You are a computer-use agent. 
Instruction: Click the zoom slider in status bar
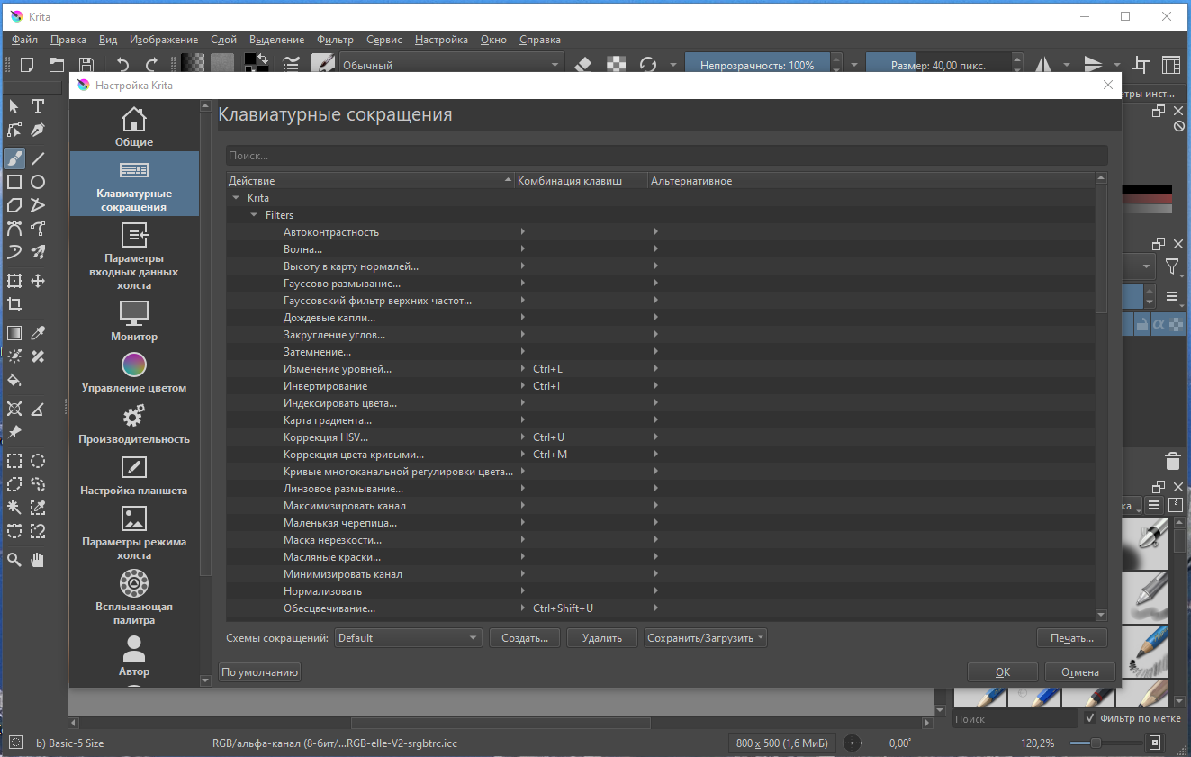1104,743
